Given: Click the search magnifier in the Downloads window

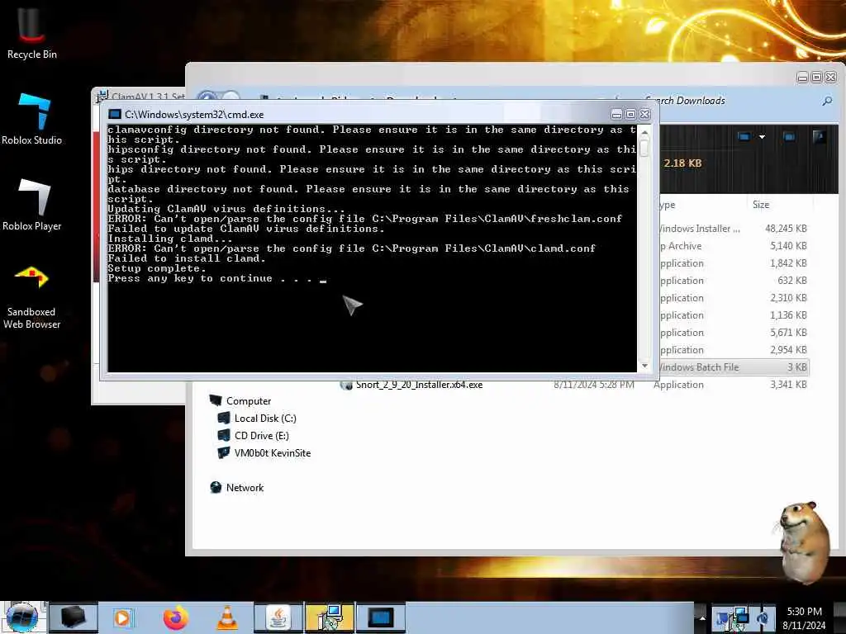Looking at the screenshot, I should [x=827, y=101].
